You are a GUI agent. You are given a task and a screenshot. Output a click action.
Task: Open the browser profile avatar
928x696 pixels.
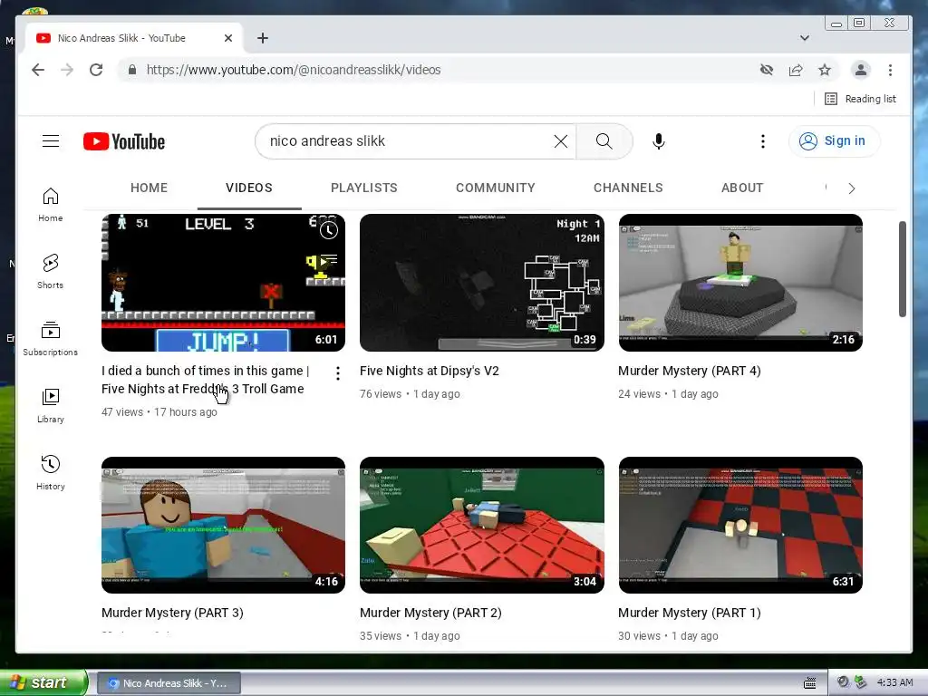pyautogui.click(x=861, y=70)
